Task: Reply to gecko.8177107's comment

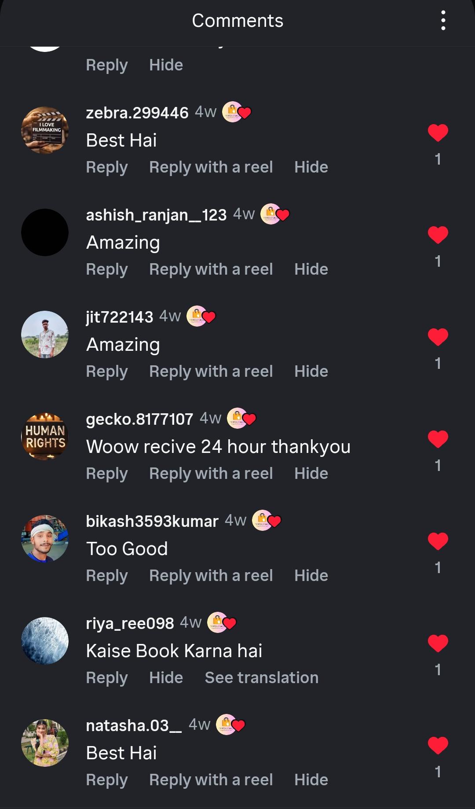Action: pyautogui.click(x=107, y=474)
